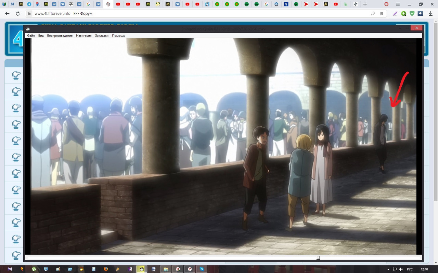Click the padlock site security icon

pos(29,14)
